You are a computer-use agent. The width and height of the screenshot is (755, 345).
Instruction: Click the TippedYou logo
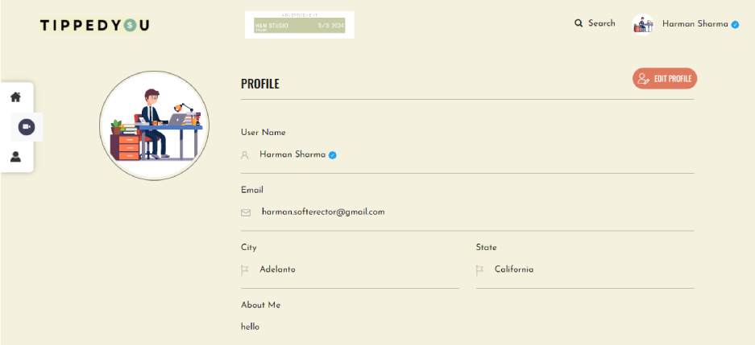95,25
